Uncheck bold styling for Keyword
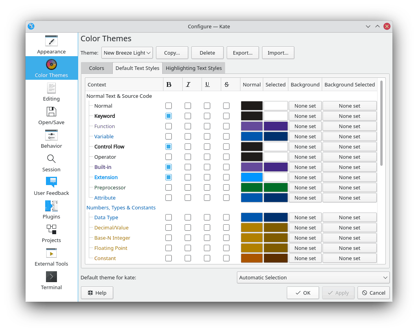The width and height of the screenshot is (418, 332). coord(169,116)
